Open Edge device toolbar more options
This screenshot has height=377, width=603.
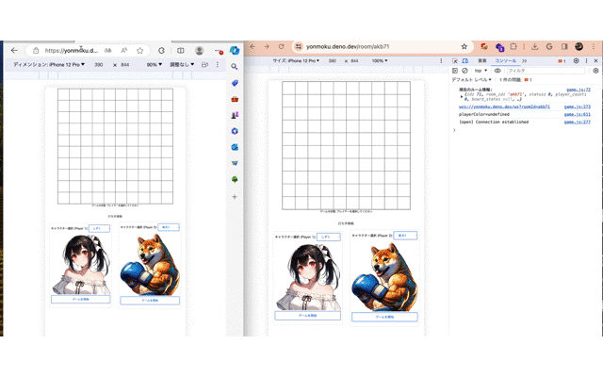pos(218,65)
